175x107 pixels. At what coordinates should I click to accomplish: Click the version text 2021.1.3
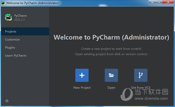point(19,20)
